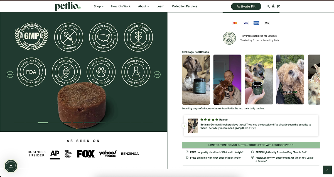Click the FOX logo
The image size is (334, 177).
(x=86, y=154)
